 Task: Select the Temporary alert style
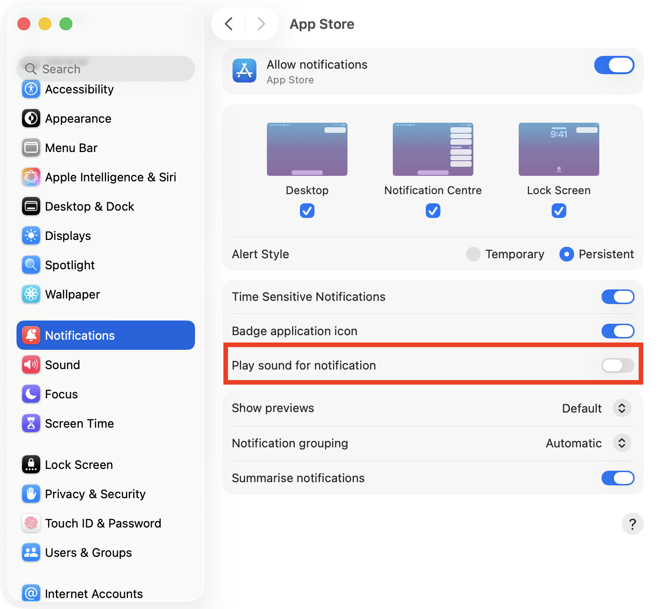(x=473, y=254)
